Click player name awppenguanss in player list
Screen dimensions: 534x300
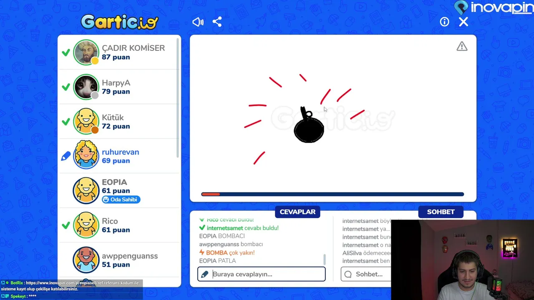tap(130, 256)
